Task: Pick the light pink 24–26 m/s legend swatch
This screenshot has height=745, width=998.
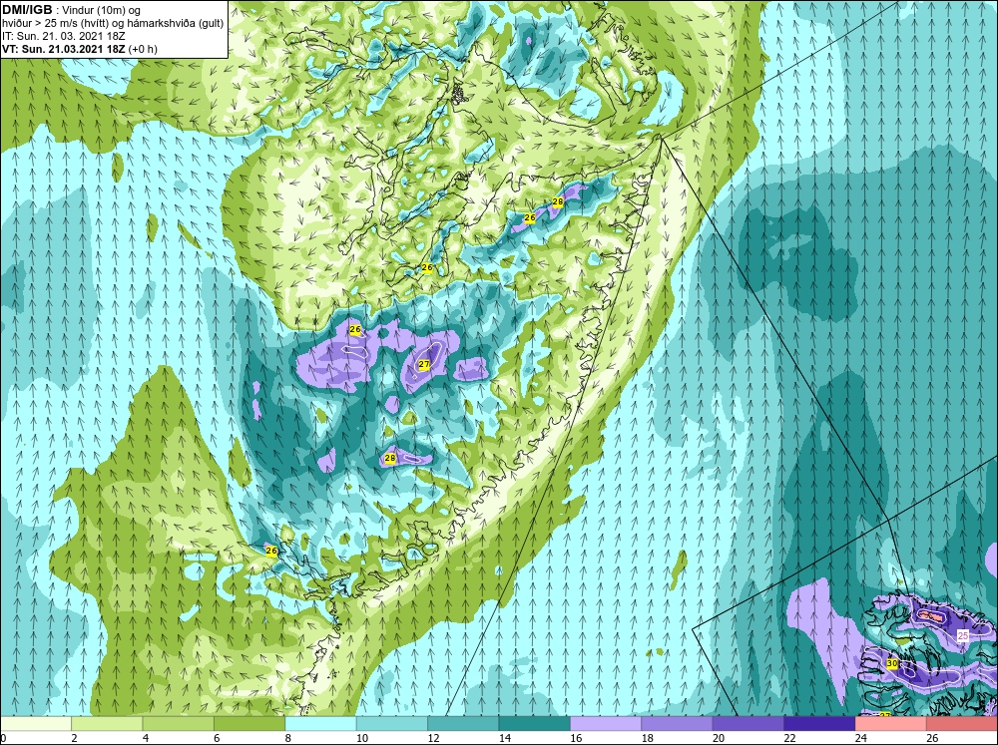Action: click(891, 723)
